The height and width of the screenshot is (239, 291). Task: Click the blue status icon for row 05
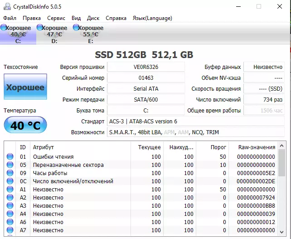pyautogui.click(x=10, y=165)
